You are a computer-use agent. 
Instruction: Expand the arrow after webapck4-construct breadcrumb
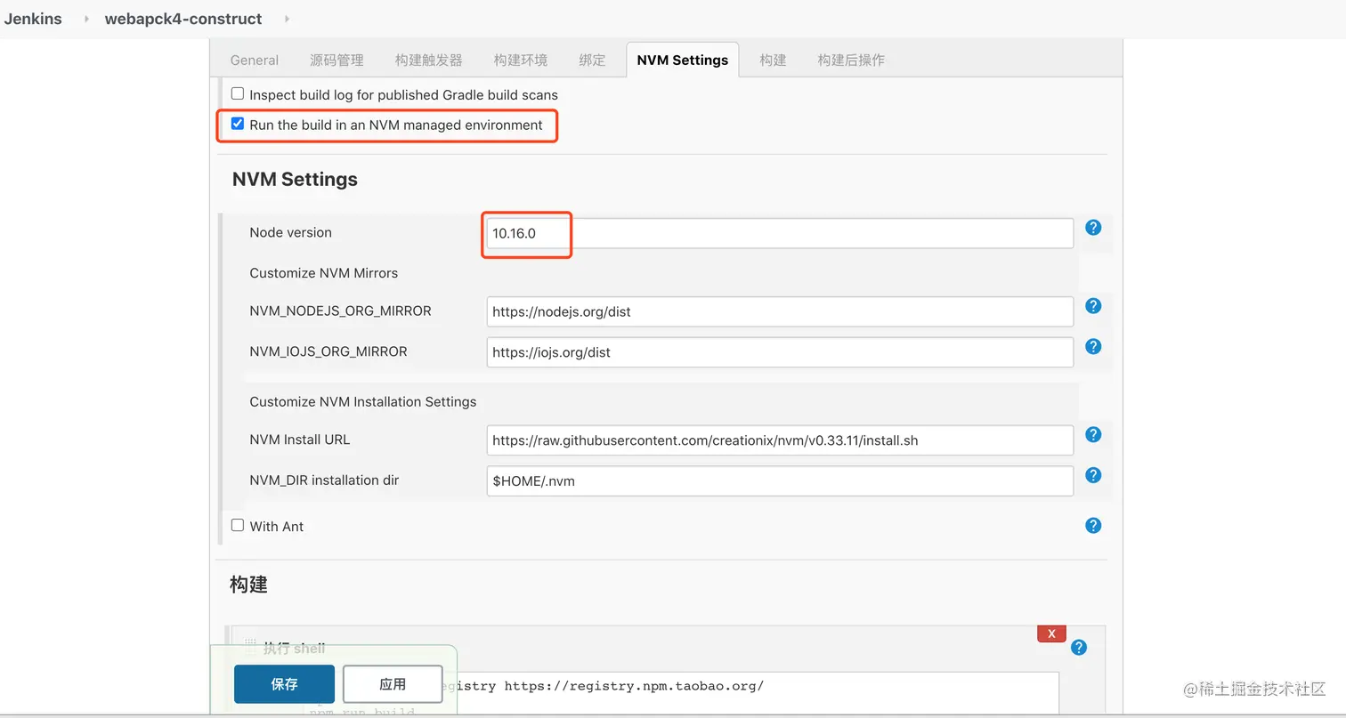pos(287,19)
